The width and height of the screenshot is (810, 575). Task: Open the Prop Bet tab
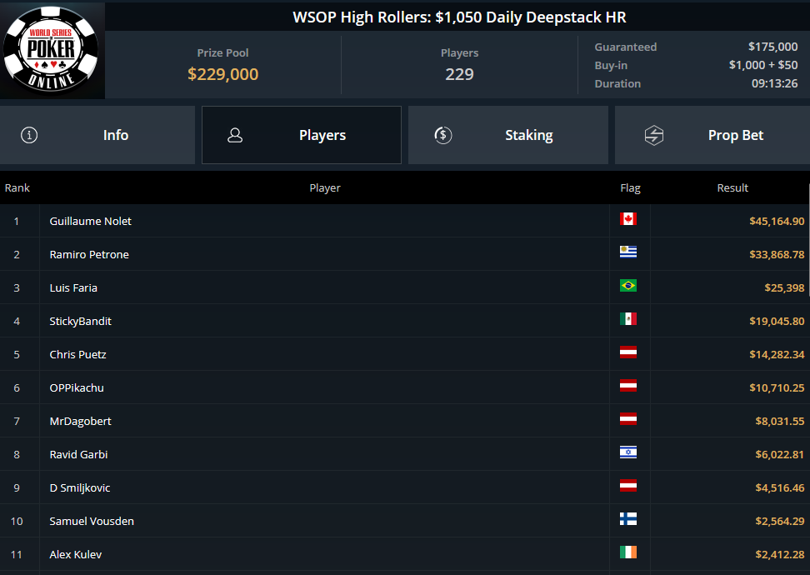click(x=712, y=135)
